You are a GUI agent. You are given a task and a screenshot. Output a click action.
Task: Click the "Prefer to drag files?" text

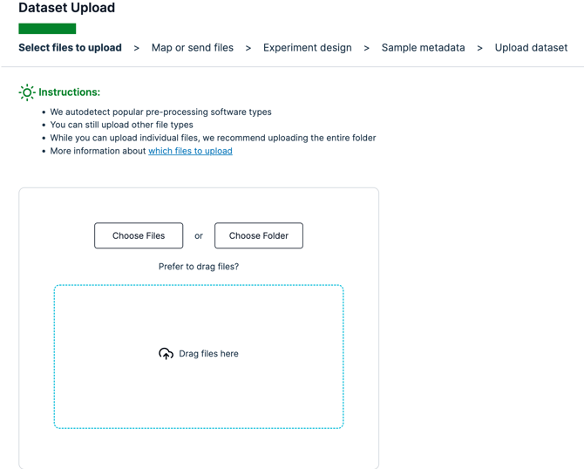(x=199, y=267)
